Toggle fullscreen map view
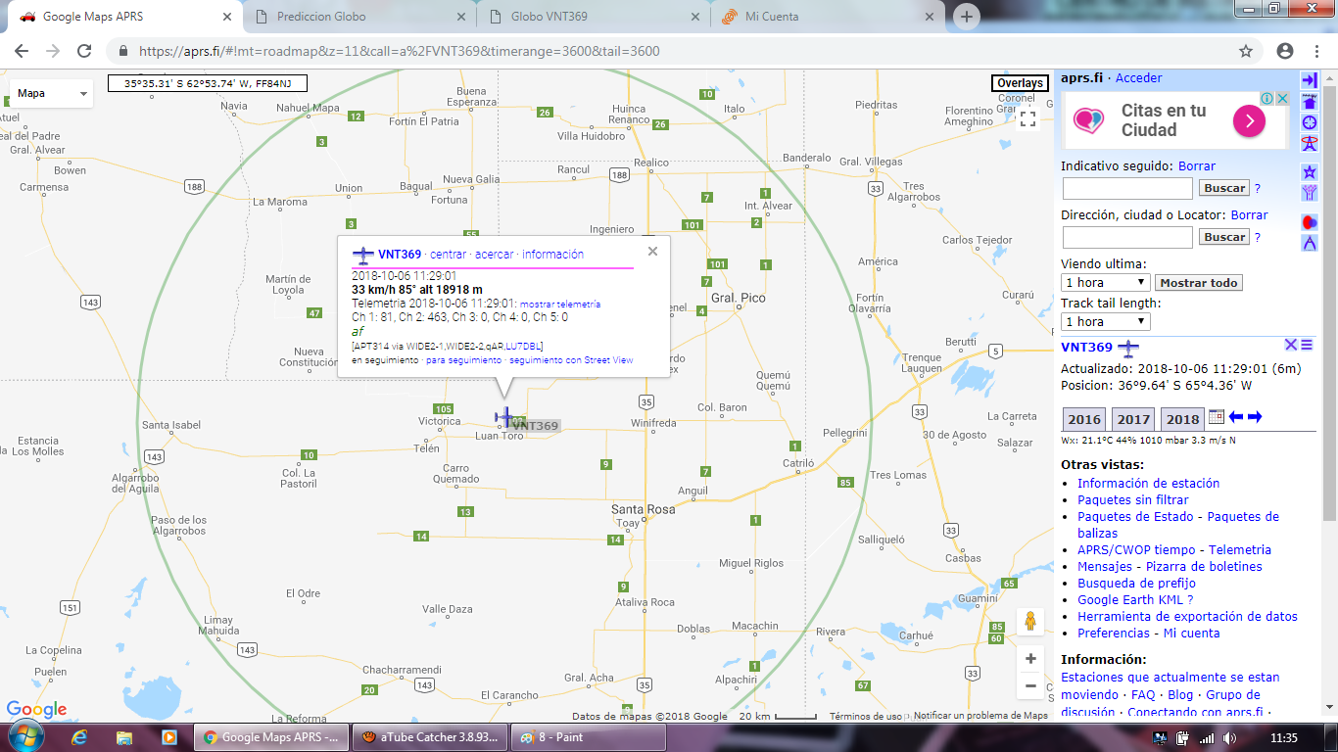Viewport: 1338px width, 752px height. click(x=1027, y=119)
